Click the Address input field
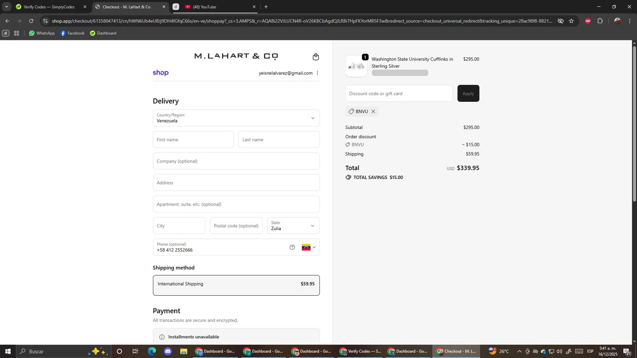Image resolution: width=637 pixels, height=358 pixels. (236, 183)
